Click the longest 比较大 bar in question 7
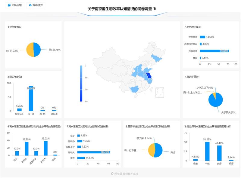This screenshot has height=178, width=241. (93, 152)
